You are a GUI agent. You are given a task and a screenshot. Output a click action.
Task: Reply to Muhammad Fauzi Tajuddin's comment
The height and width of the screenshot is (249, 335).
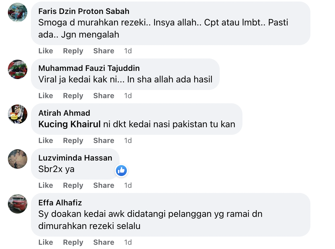73,96
